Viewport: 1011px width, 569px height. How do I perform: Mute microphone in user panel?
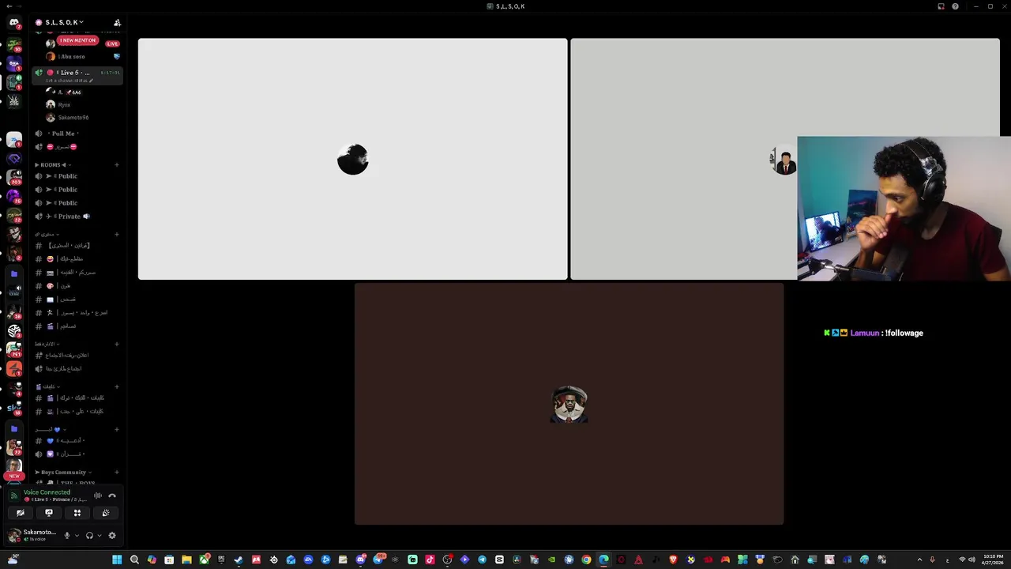(x=67, y=535)
